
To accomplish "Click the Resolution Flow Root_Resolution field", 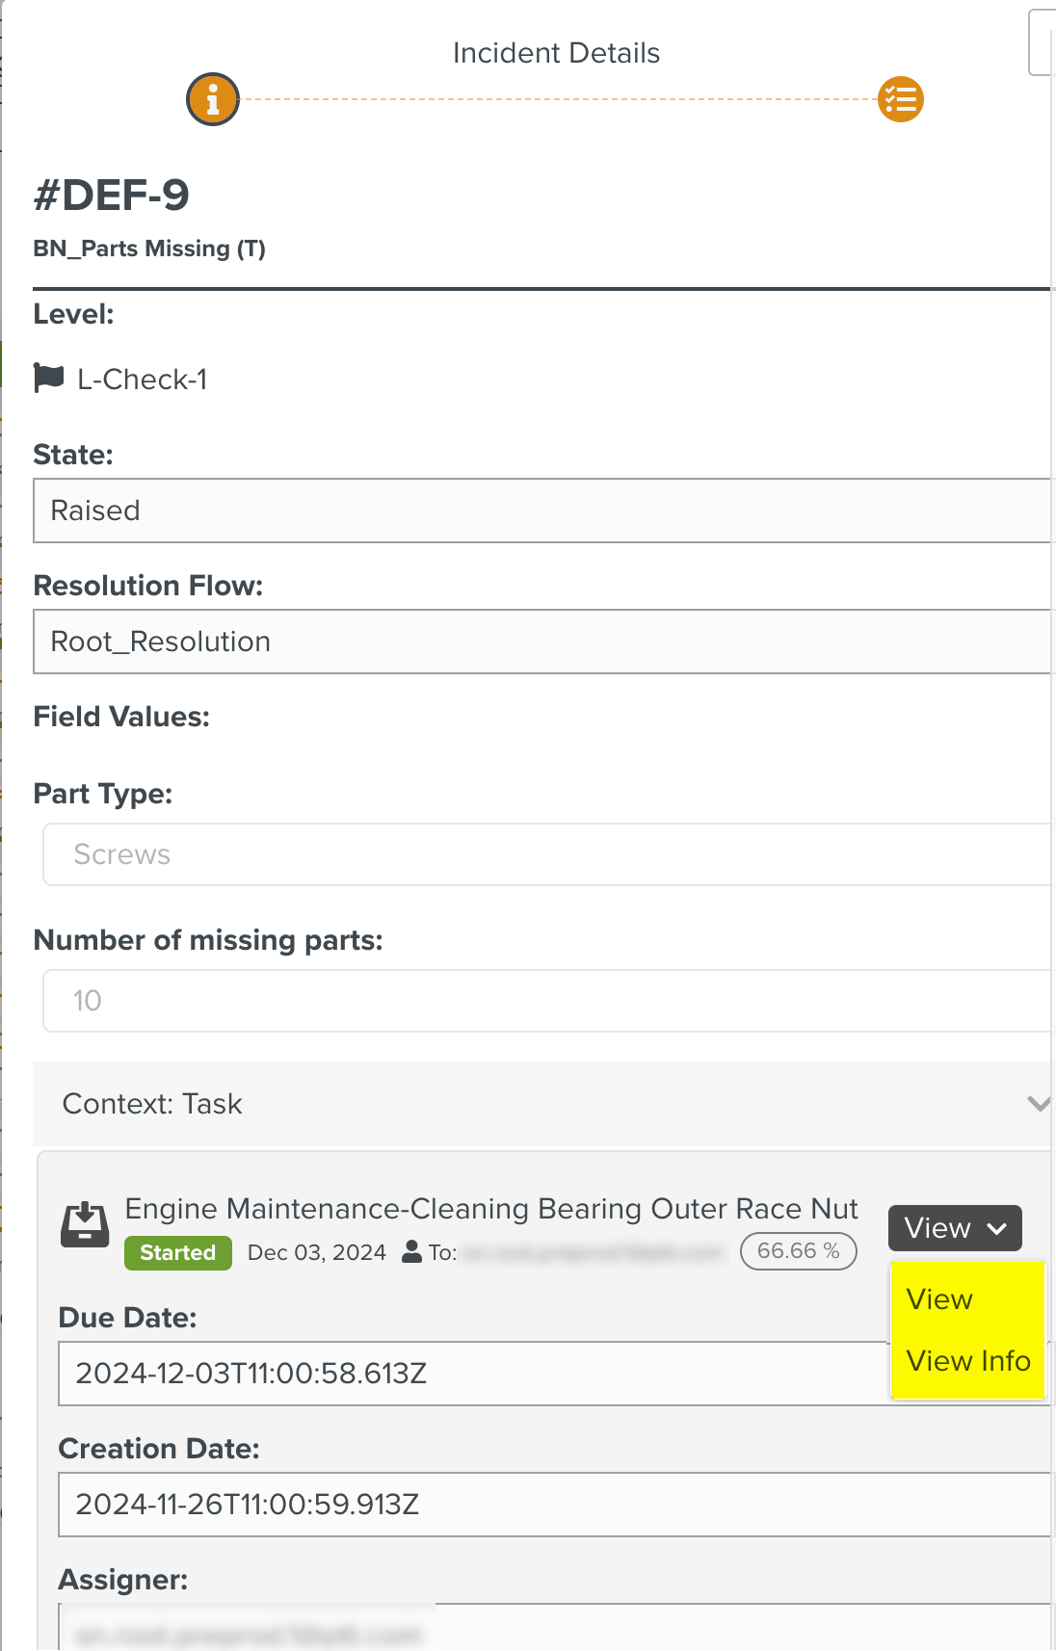I will point(540,642).
